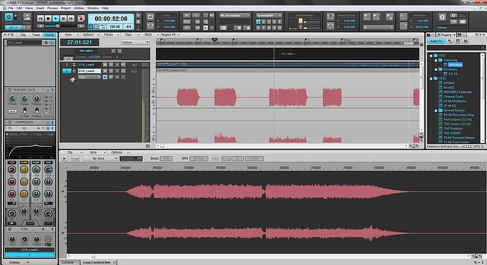Viewport: 487px width, 265px height.
Task: Click the loop preview play button
Action: (x=65, y=158)
